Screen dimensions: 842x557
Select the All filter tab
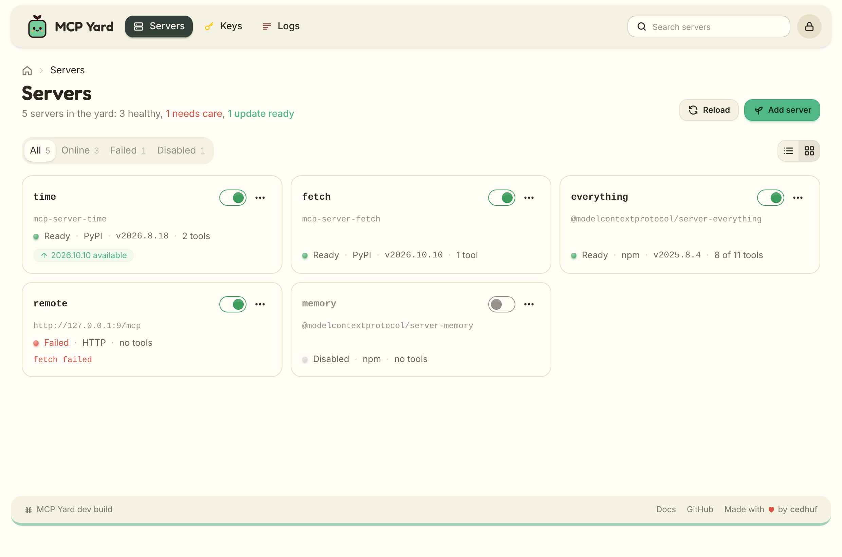click(x=40, y=150)
